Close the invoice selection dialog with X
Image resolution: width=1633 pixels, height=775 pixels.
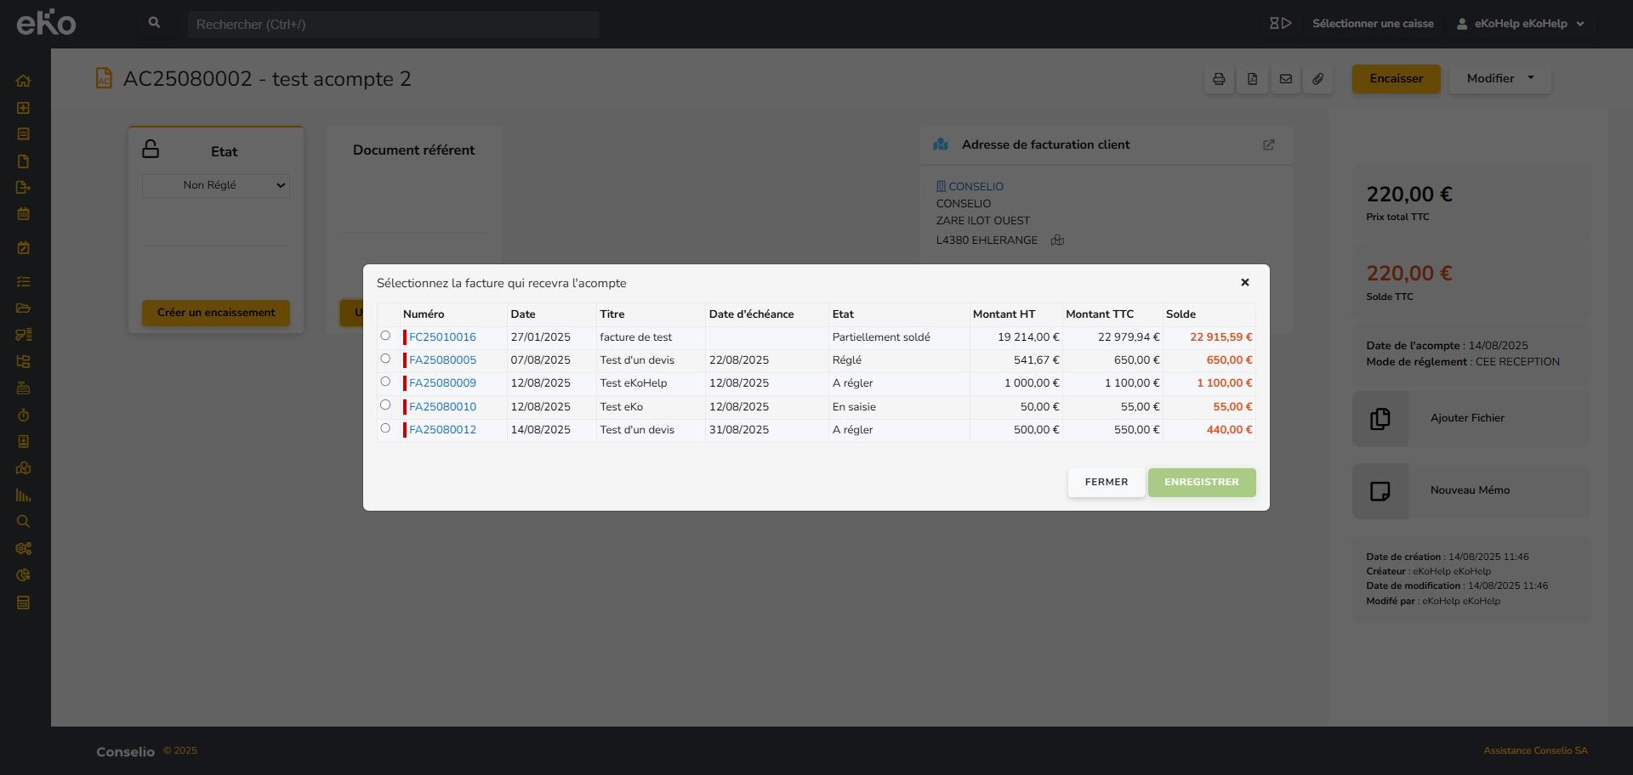pos(1244,283)
